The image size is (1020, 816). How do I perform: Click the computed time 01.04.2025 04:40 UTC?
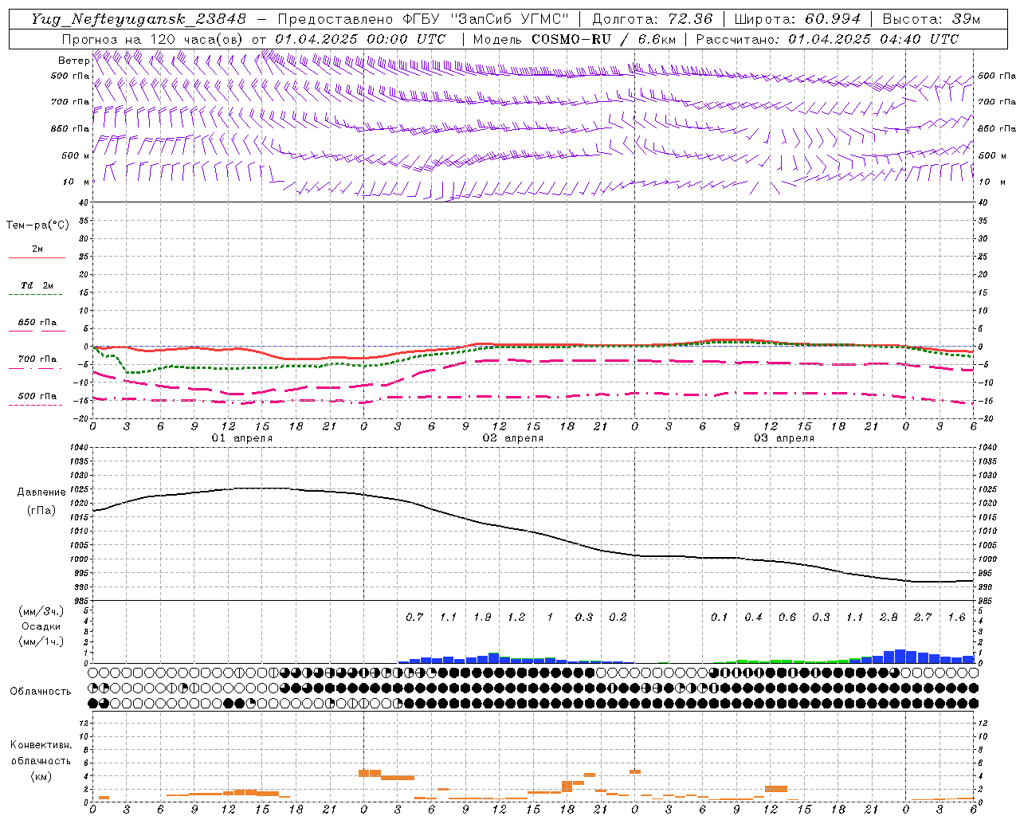click(873, 39)
